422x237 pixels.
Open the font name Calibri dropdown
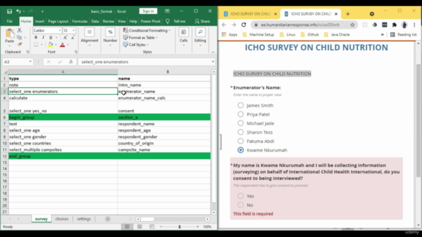pos(59,31)
